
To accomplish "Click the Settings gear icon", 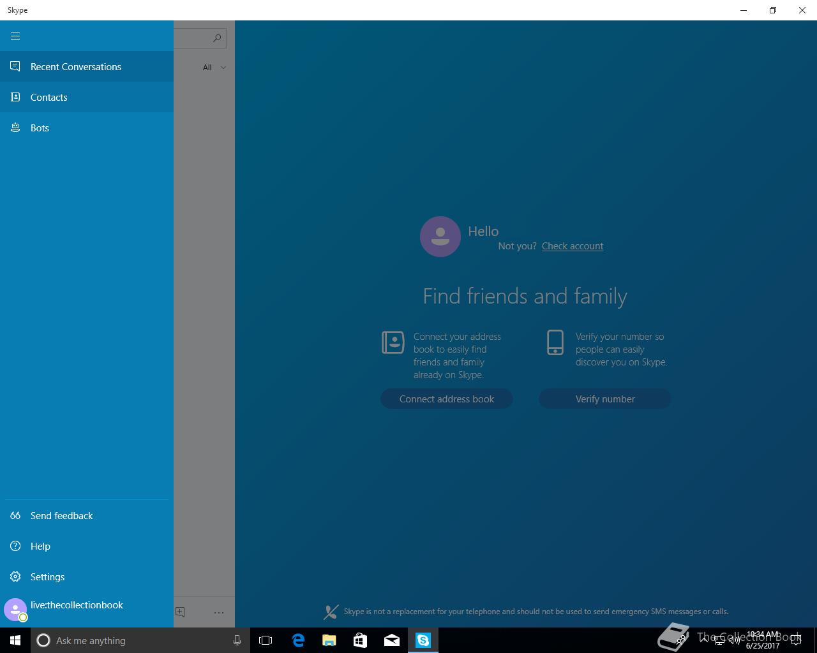I will pos(15,576).
